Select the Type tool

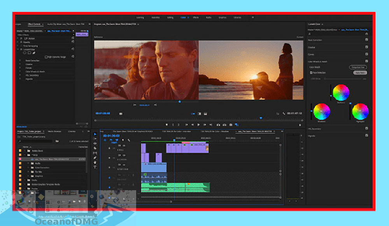tap(95, 167)
